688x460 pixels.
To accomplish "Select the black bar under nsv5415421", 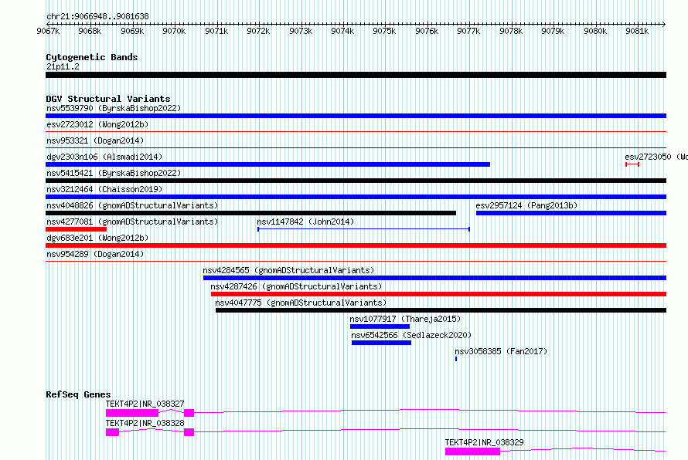I will point(356,181).
